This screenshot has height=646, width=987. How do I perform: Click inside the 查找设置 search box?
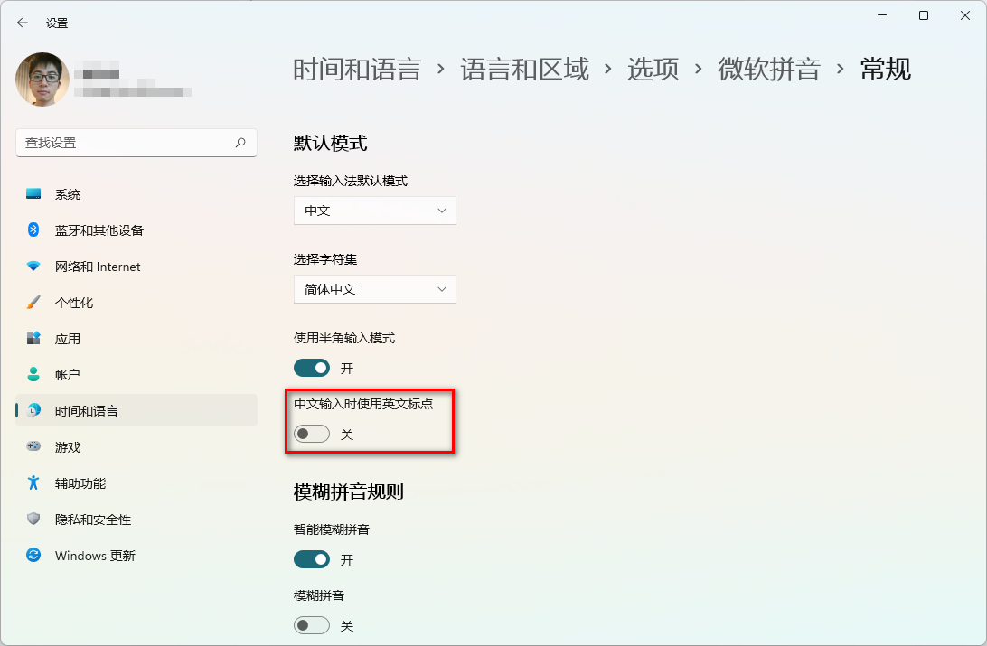136,143
